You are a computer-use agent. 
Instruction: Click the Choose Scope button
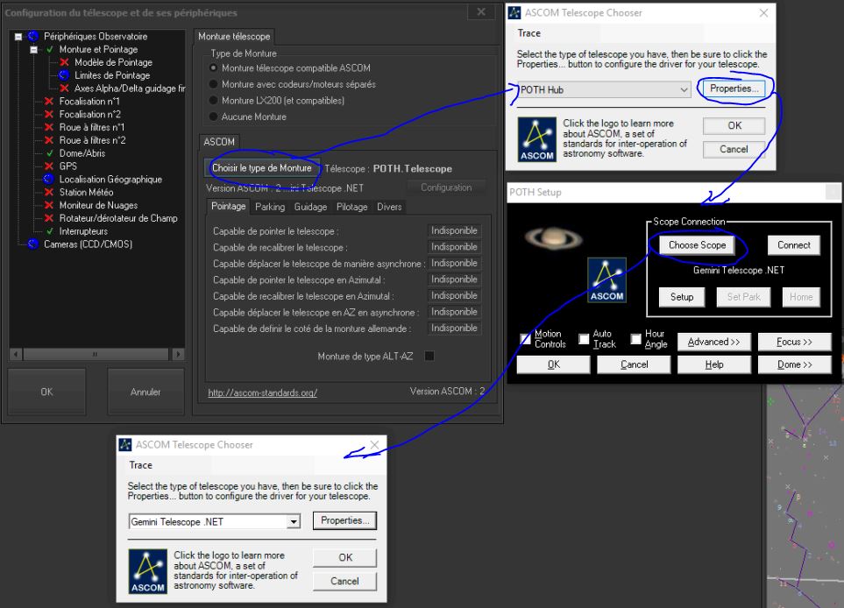coord(697,245)
